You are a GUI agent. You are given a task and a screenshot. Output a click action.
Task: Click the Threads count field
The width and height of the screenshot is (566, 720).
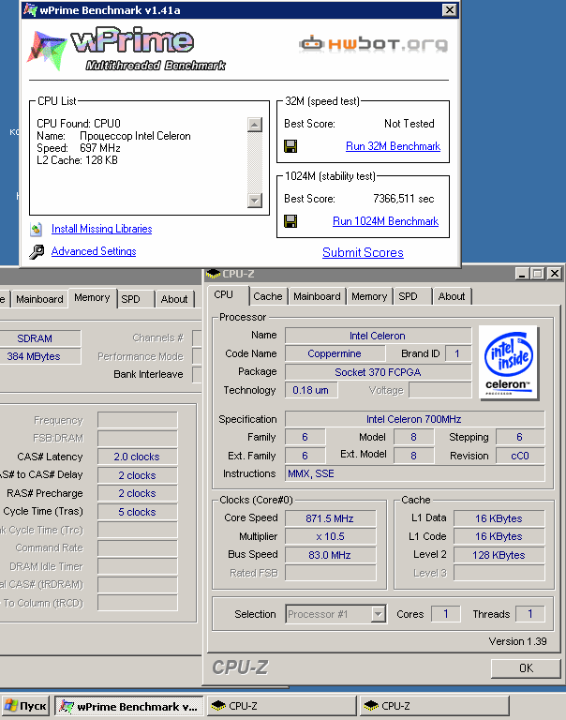pyautogui.click(x=529, y=614)
